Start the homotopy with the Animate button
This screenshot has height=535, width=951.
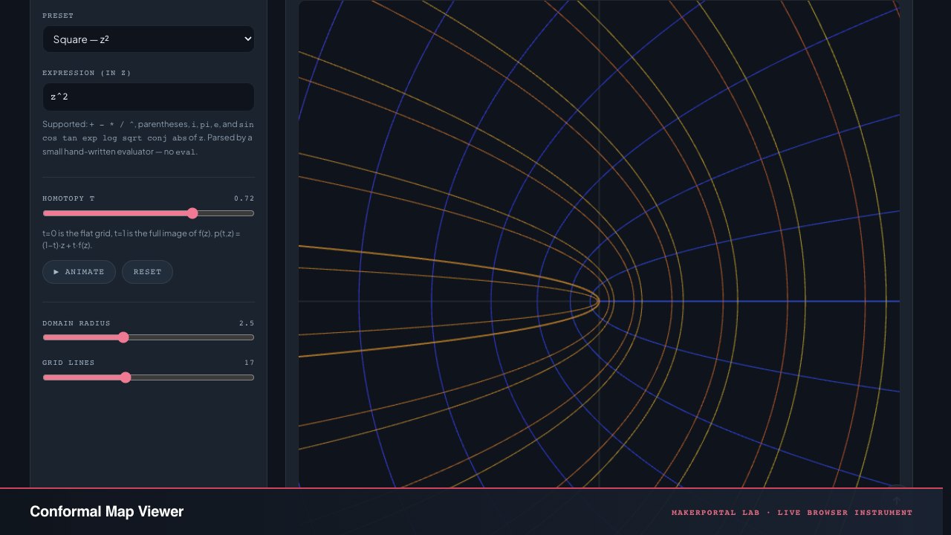(x=79, y=272)
